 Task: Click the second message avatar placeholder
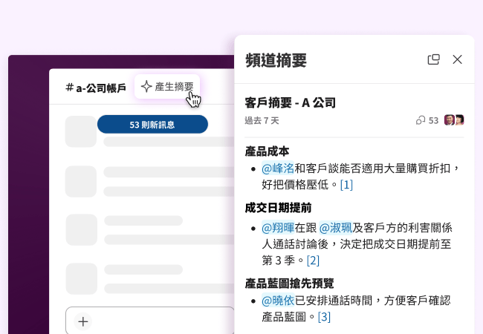point(81,181)
